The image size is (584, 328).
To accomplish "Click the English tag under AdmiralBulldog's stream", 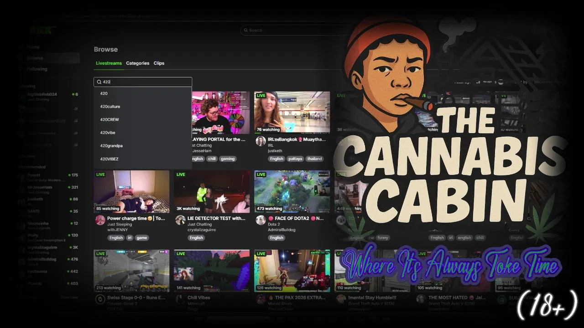I will click(x=276, y=238).
